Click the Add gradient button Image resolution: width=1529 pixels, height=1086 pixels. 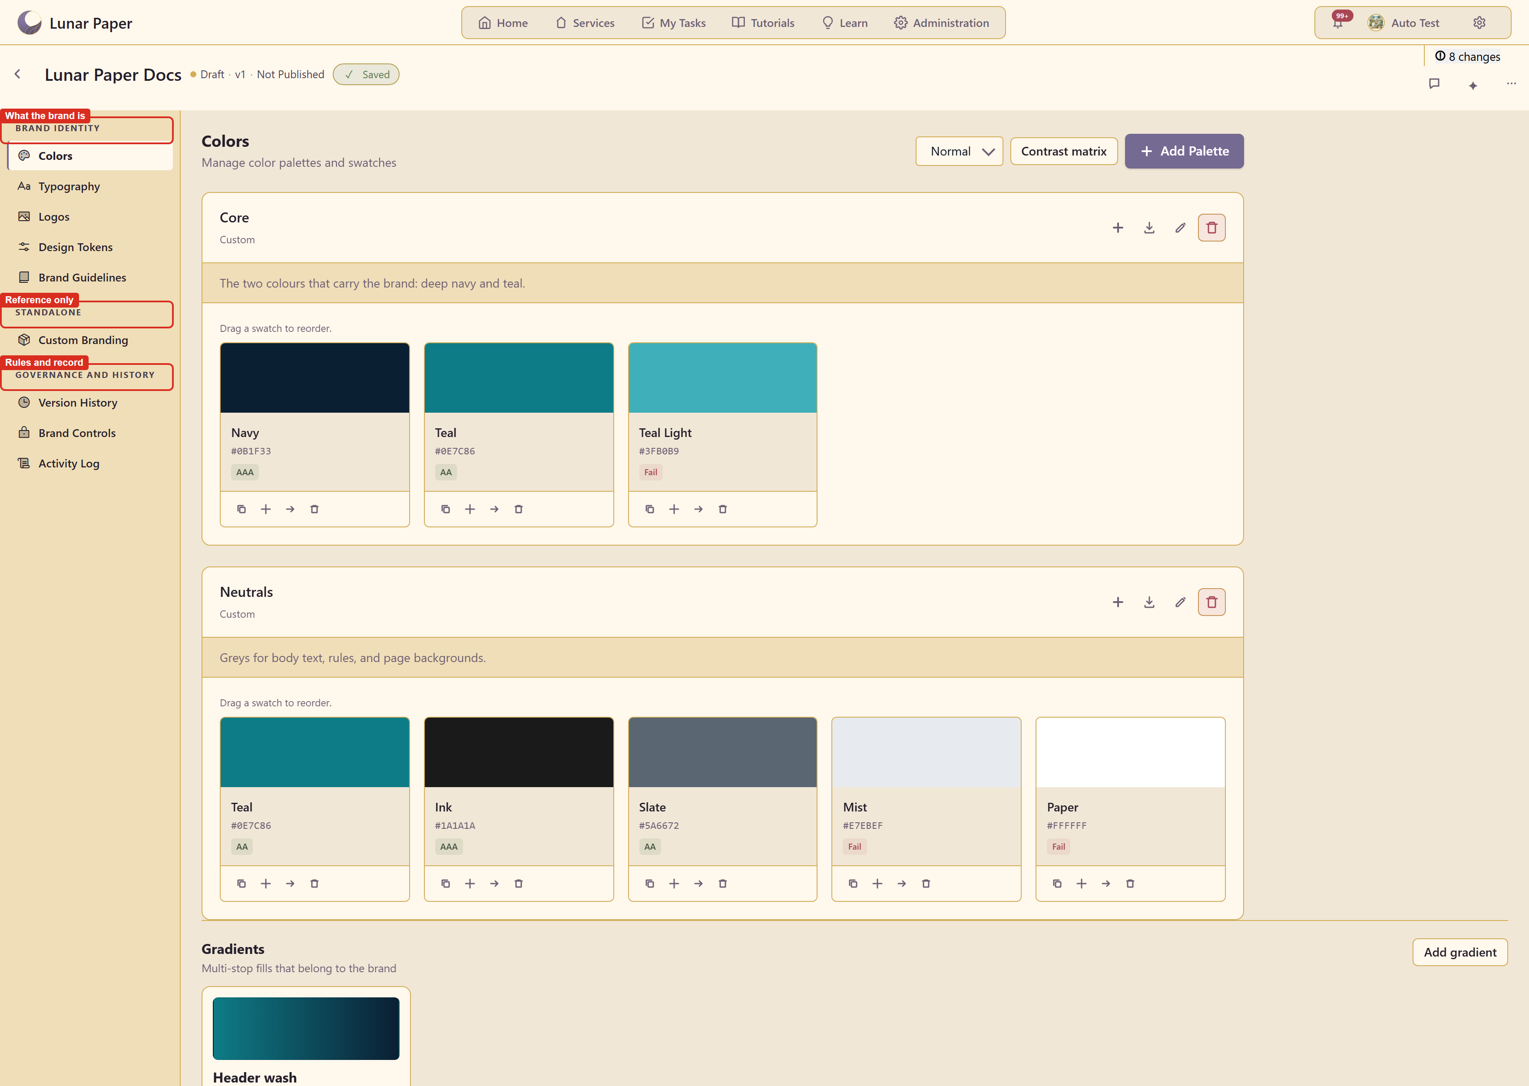1460,952
